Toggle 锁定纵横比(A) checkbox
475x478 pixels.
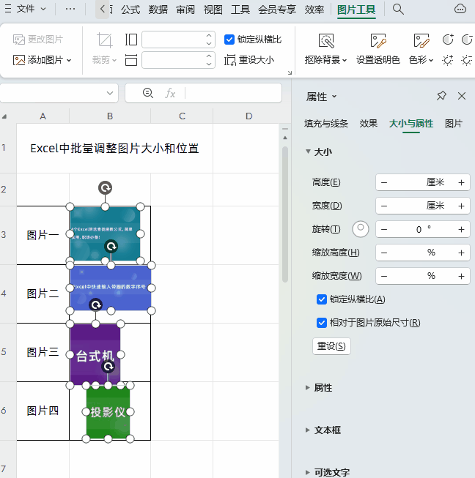[x=322, y=299]
